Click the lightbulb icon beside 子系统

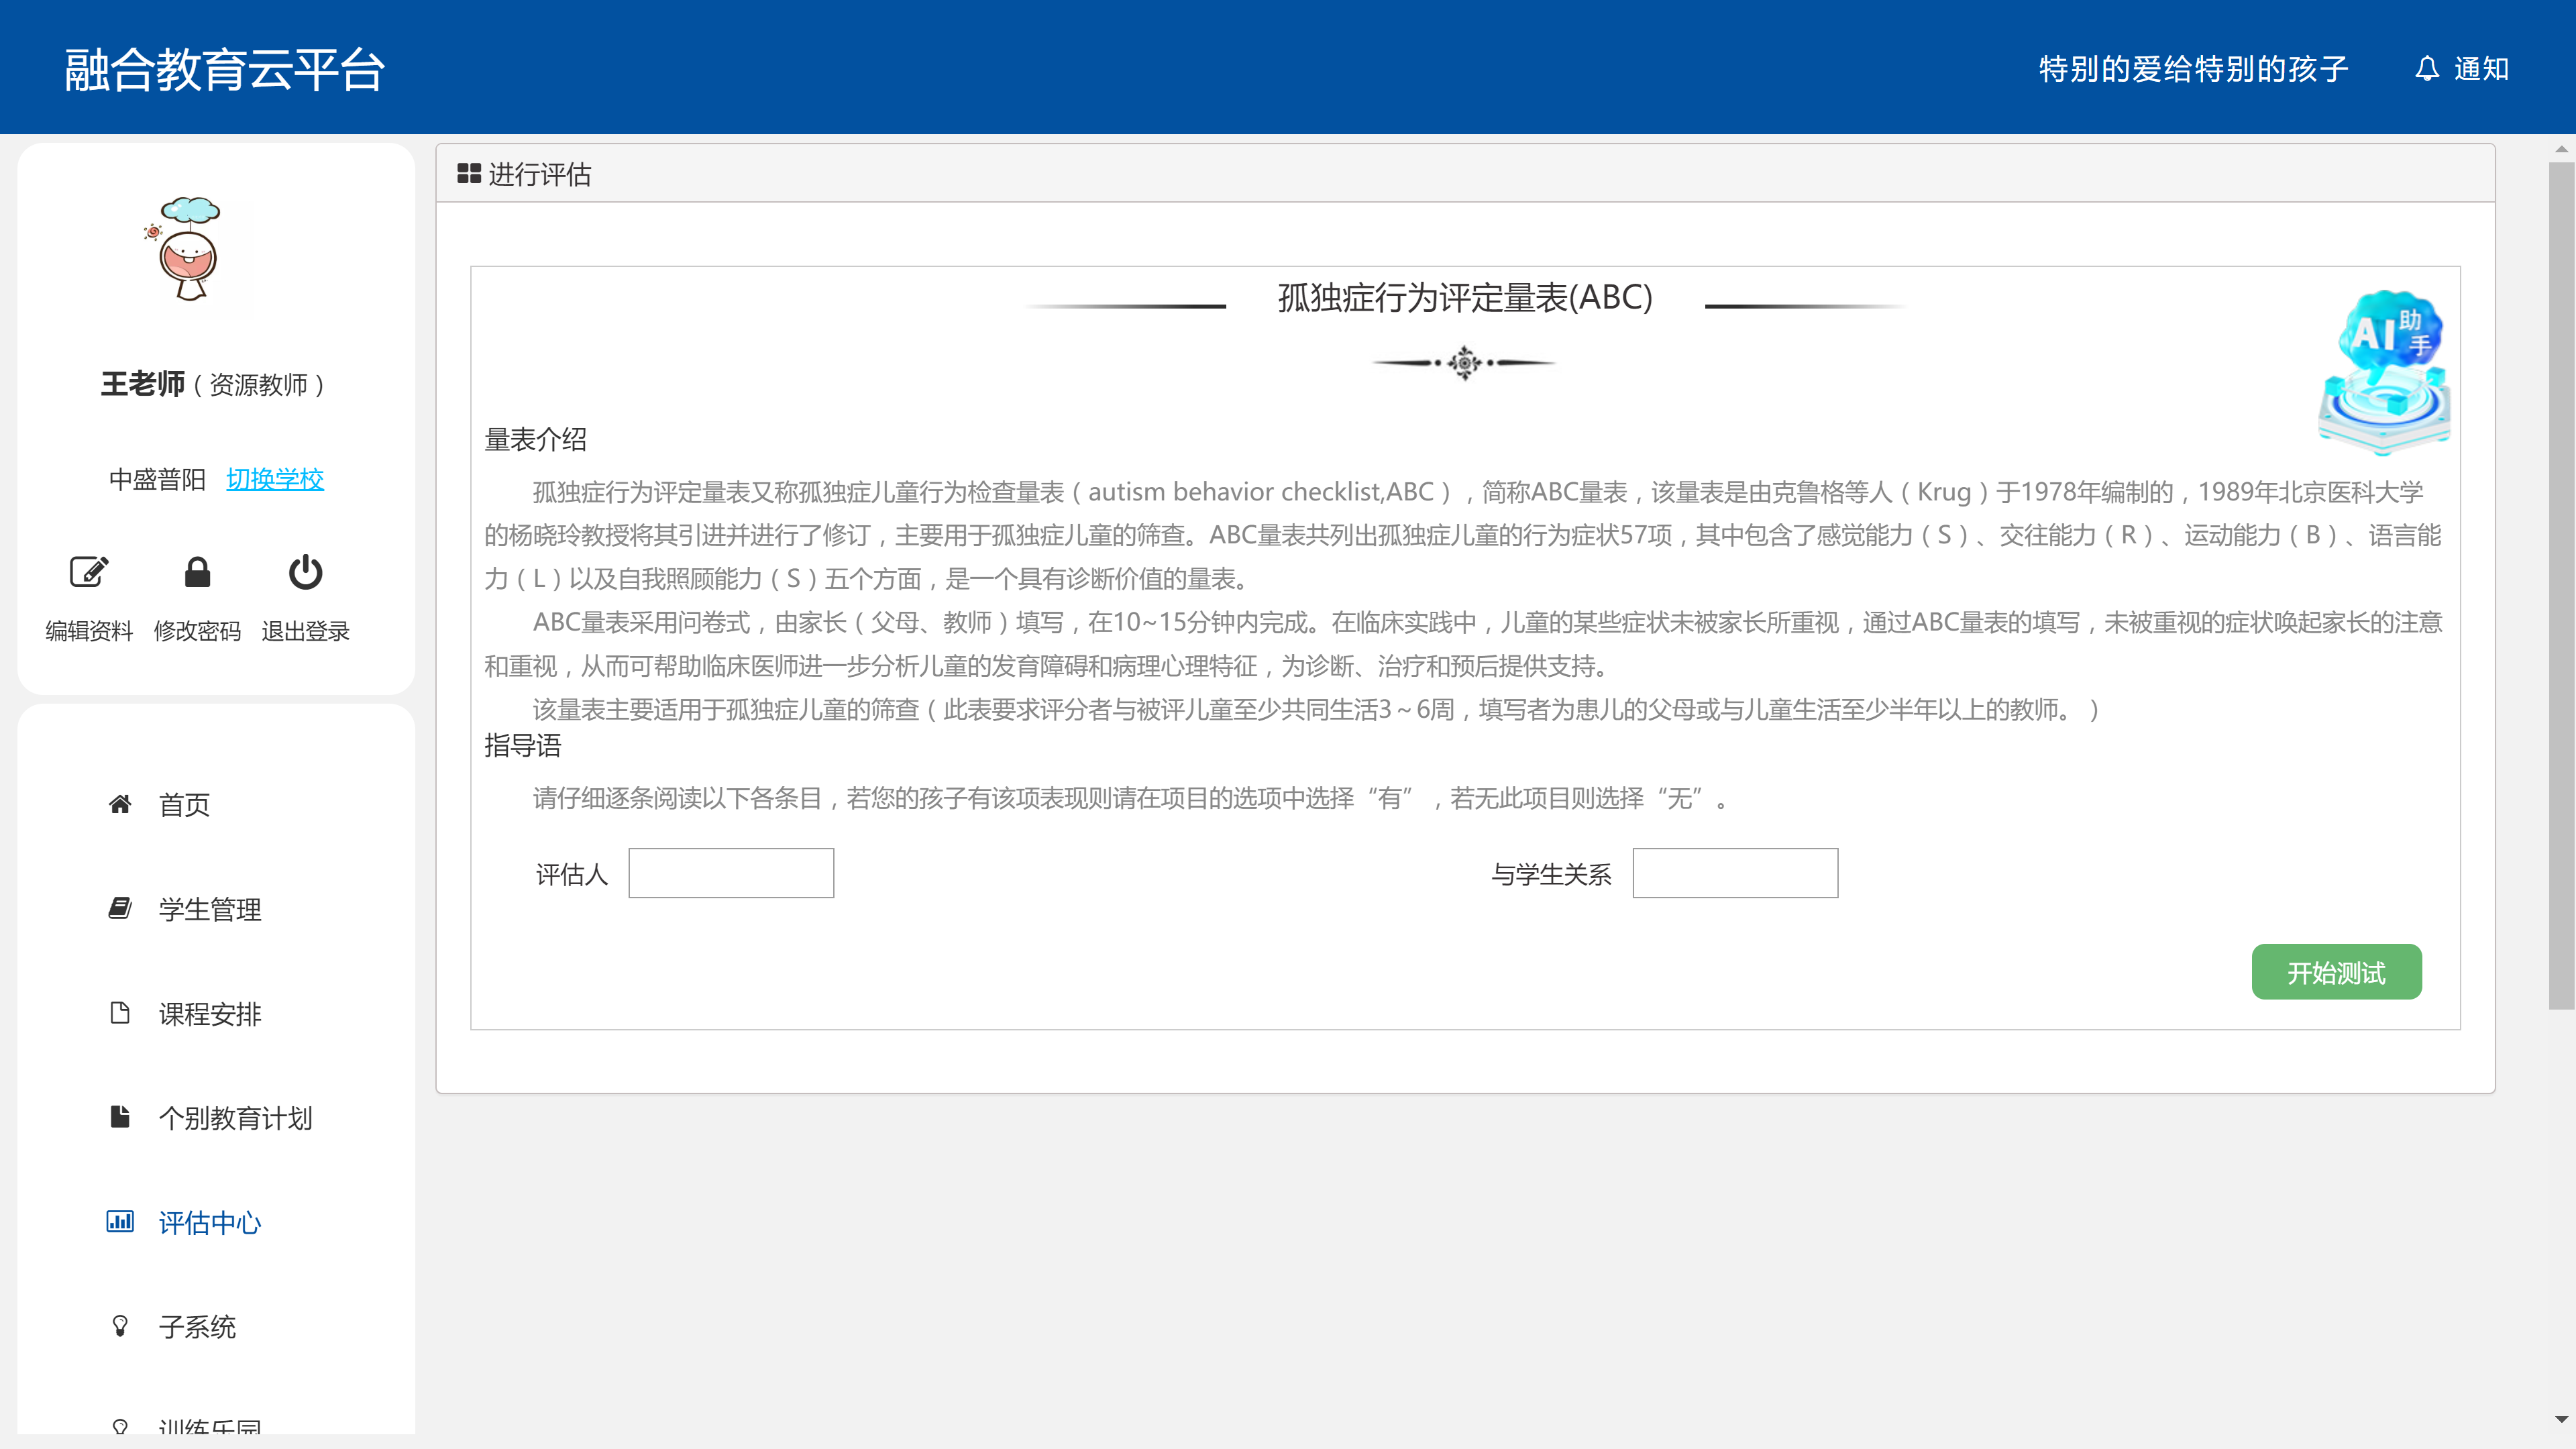click(x=120, y=1326)
